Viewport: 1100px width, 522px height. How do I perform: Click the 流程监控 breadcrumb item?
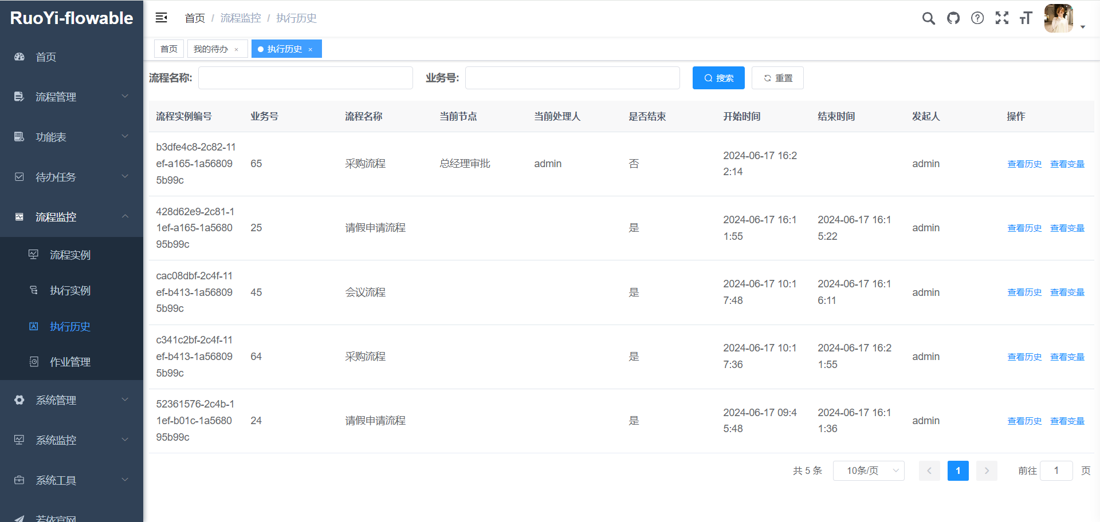tap(241, 18)
